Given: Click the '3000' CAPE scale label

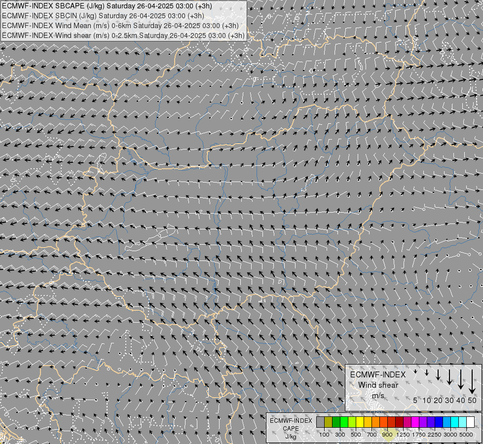Looking at the screenshot, I should 450,435.
